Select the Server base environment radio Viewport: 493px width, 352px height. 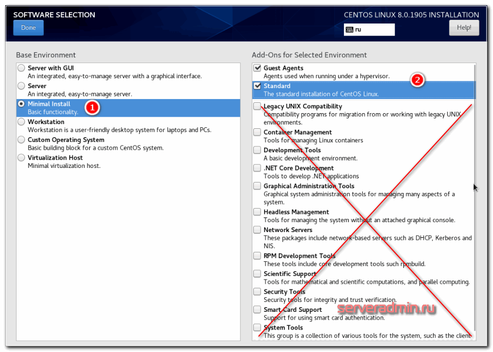[x=21, y=86]
